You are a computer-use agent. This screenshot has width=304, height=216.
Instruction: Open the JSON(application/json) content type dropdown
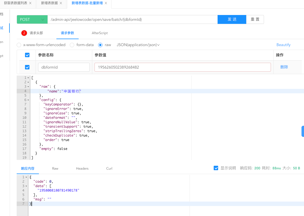[138, 45]
